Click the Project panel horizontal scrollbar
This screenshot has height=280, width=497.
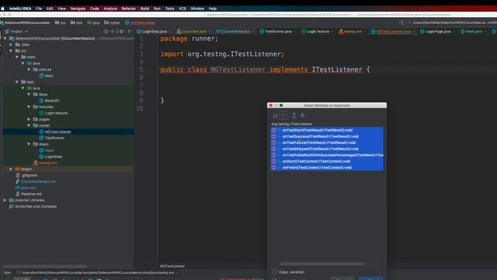tap(44, 266)
